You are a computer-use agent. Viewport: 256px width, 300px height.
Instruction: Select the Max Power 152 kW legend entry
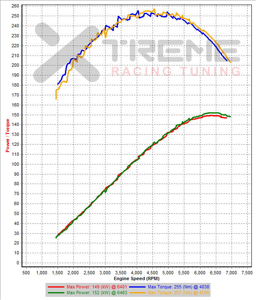pos(97,293)
